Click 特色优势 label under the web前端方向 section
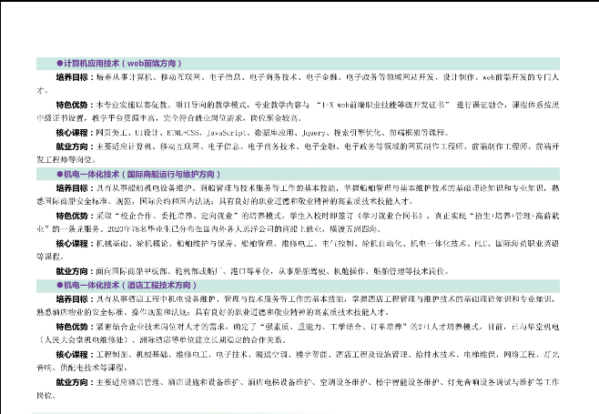The height and width of the screenshot is (414, 599). point(74,106)
